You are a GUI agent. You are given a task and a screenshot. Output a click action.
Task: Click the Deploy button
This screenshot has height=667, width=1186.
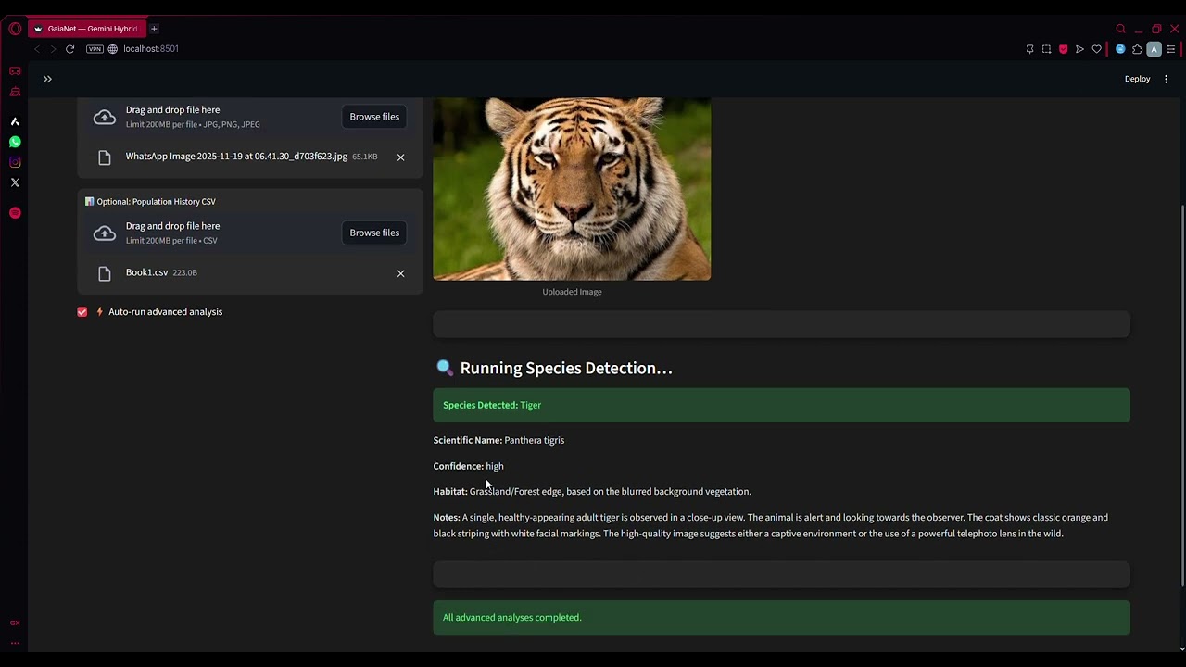1137,79
